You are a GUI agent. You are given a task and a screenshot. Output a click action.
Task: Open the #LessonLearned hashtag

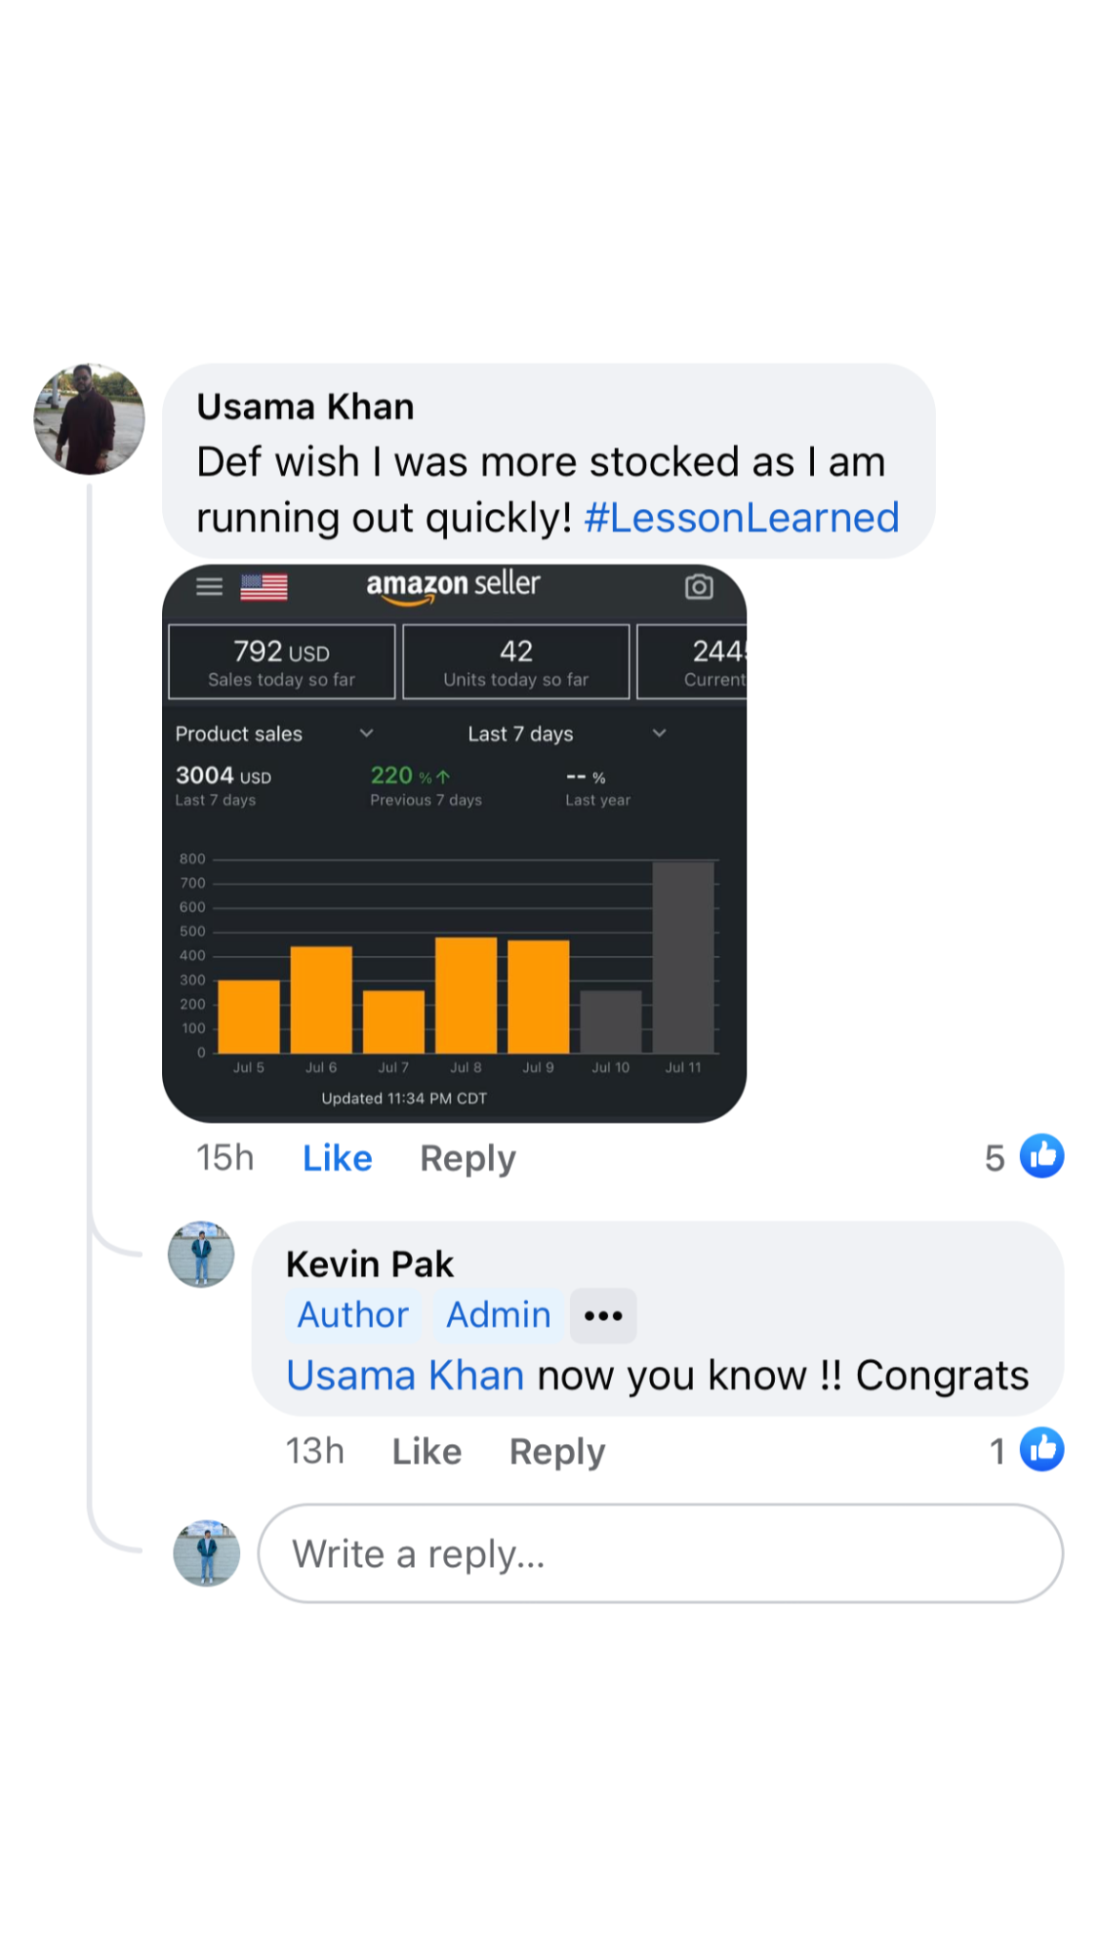pyautogui.click(x=742, y=517)
